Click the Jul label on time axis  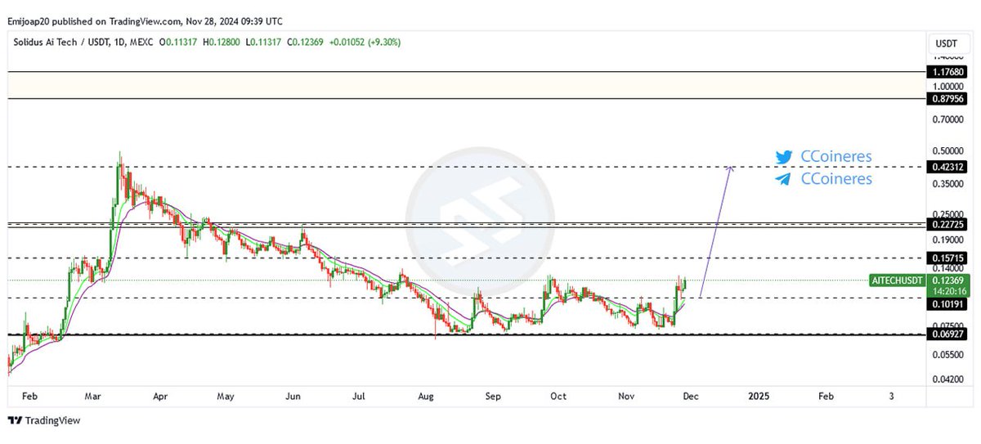[x=358, y=396]
